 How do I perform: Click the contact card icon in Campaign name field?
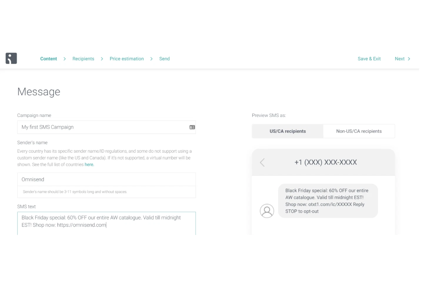[192, 127]
